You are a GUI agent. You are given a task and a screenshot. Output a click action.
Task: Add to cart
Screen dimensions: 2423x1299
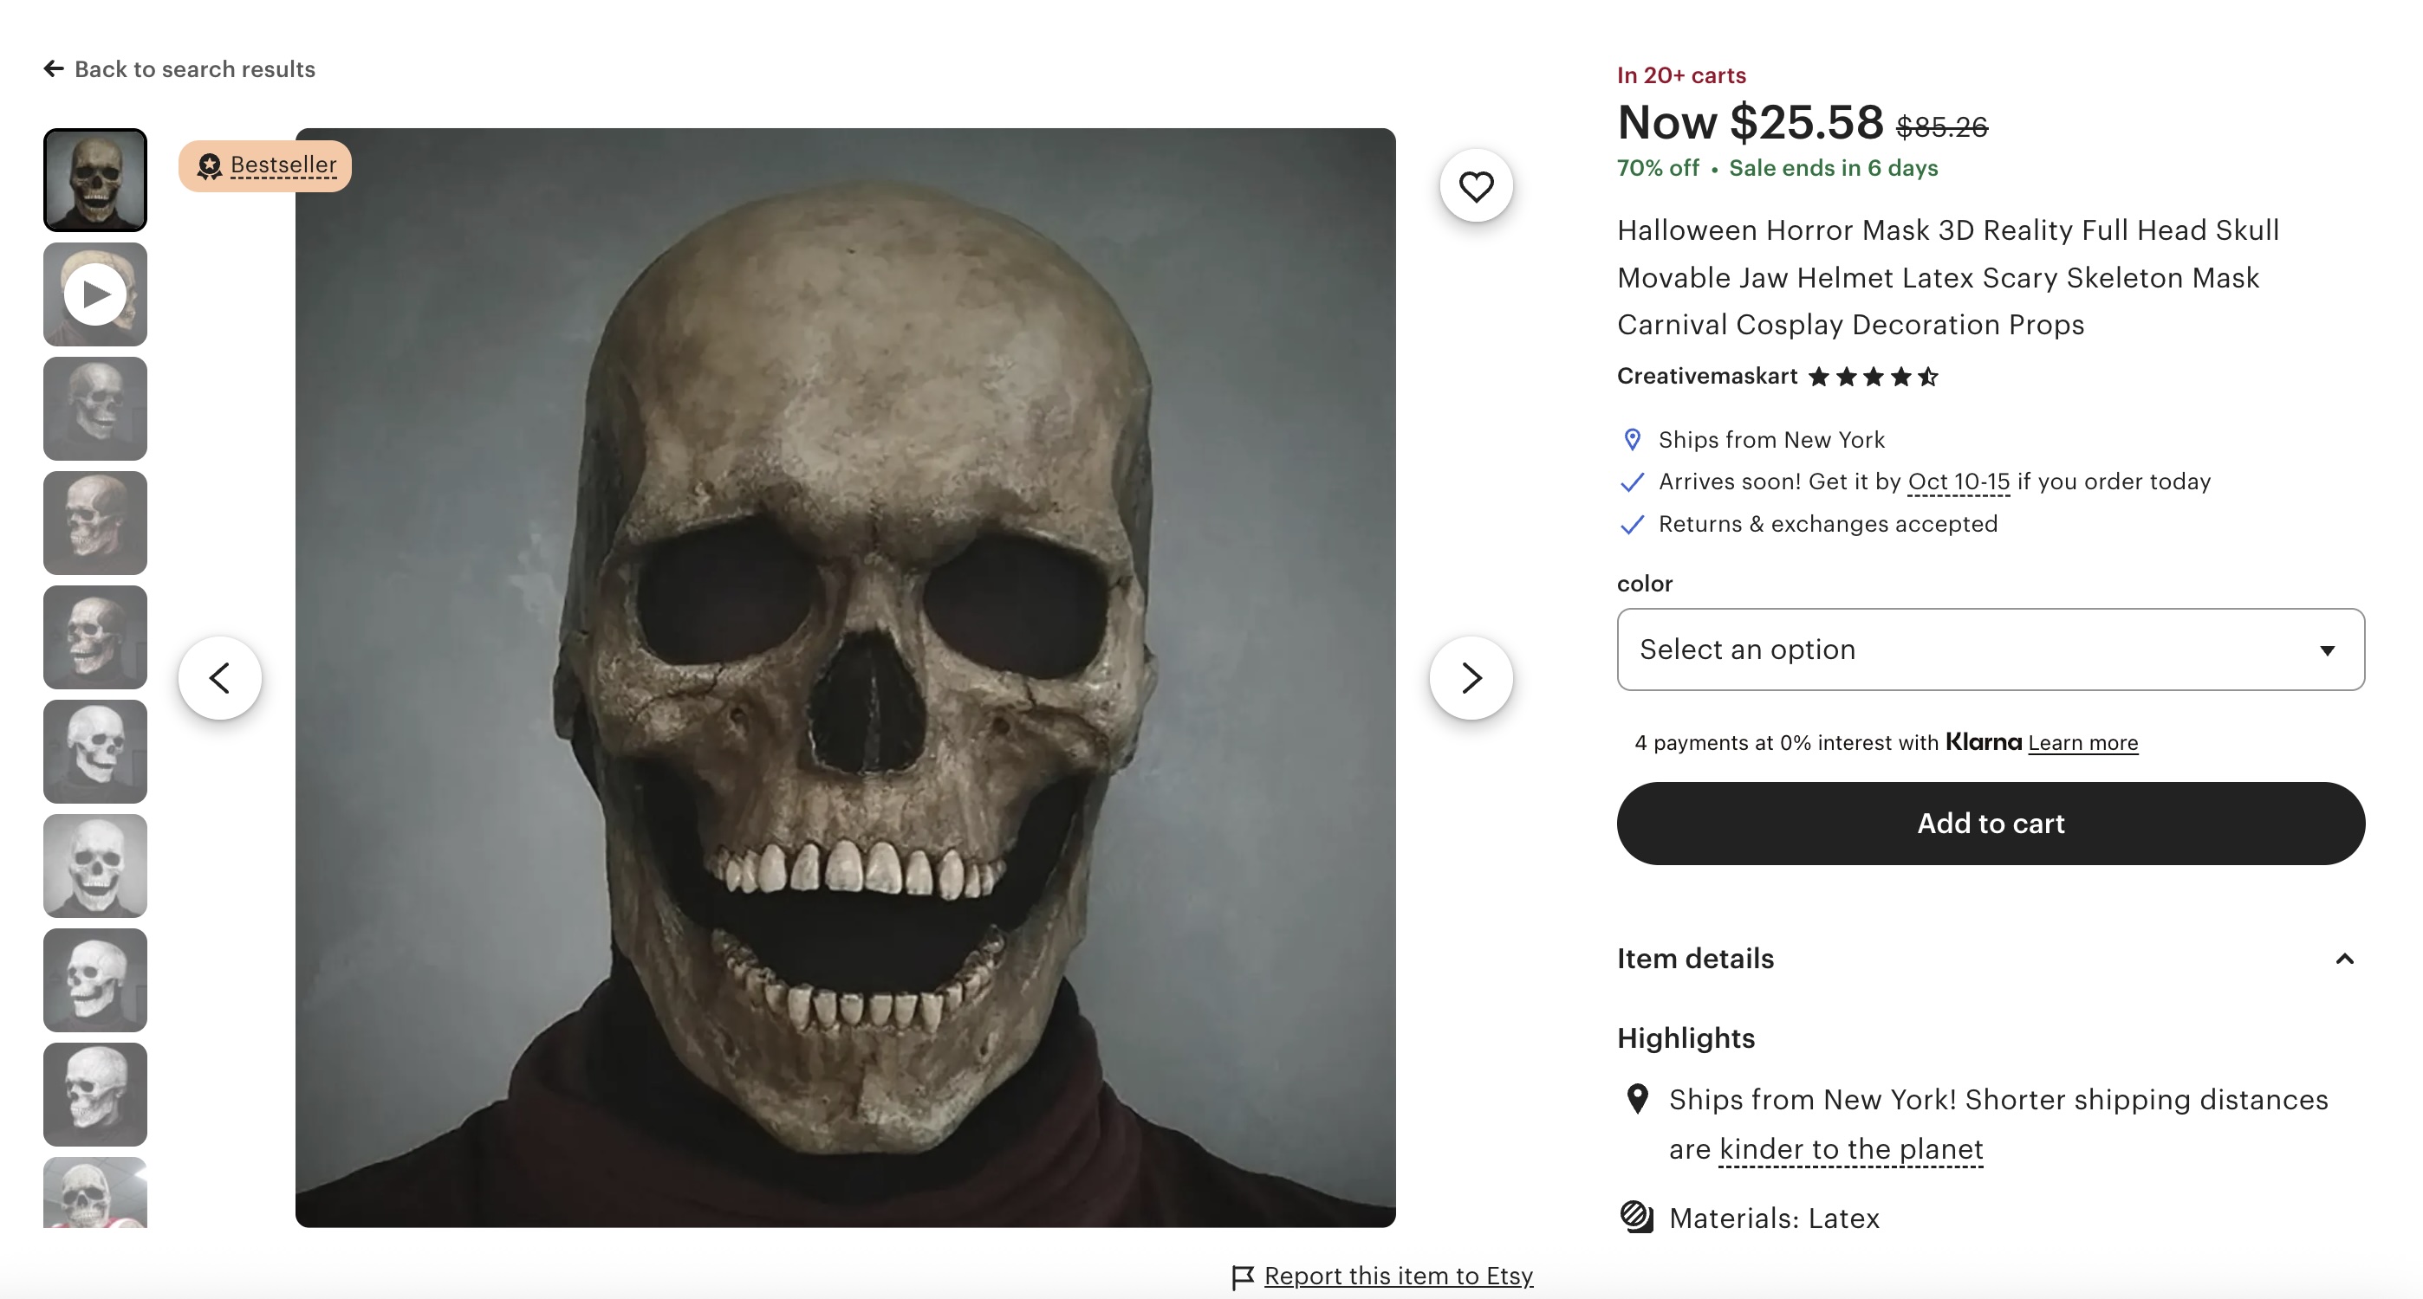[x=1991, y=824]
